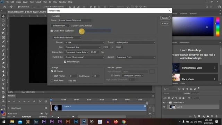Select the Eyedropper tool
The height and width of the screenshot is (125, 222).
click(x=3, y=42)
